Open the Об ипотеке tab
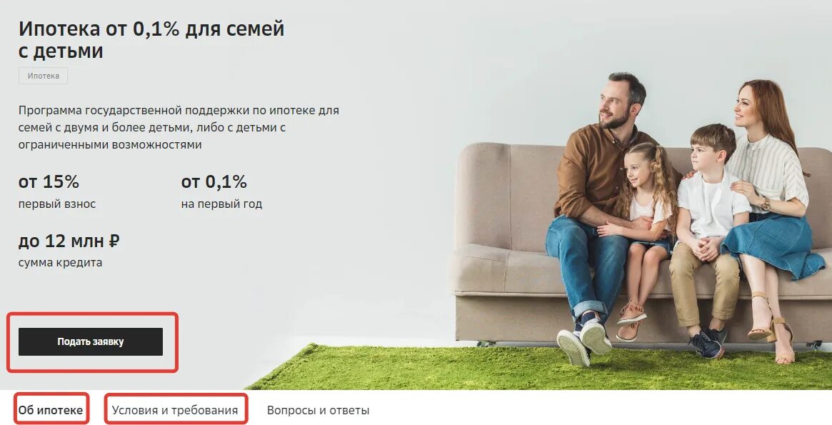The width and height of the screenshot is (832, 425). (51, 410)
